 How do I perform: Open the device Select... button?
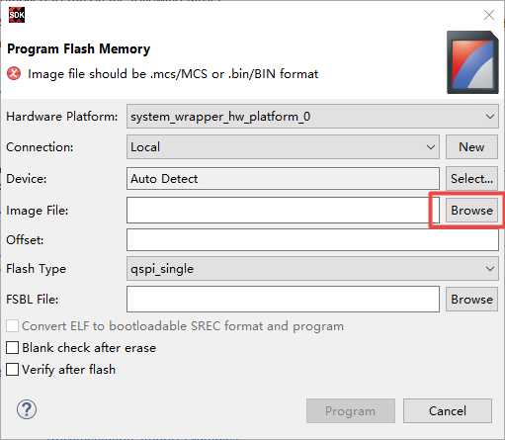click(471, 179)
